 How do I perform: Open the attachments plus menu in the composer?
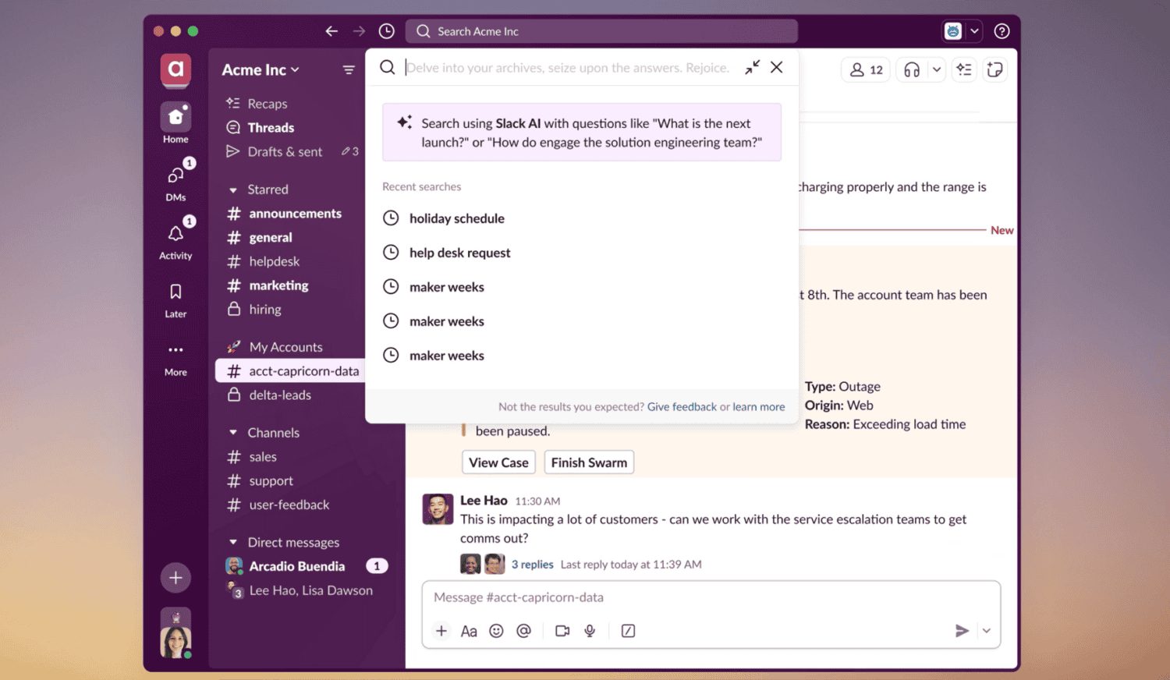pos(441,631)
